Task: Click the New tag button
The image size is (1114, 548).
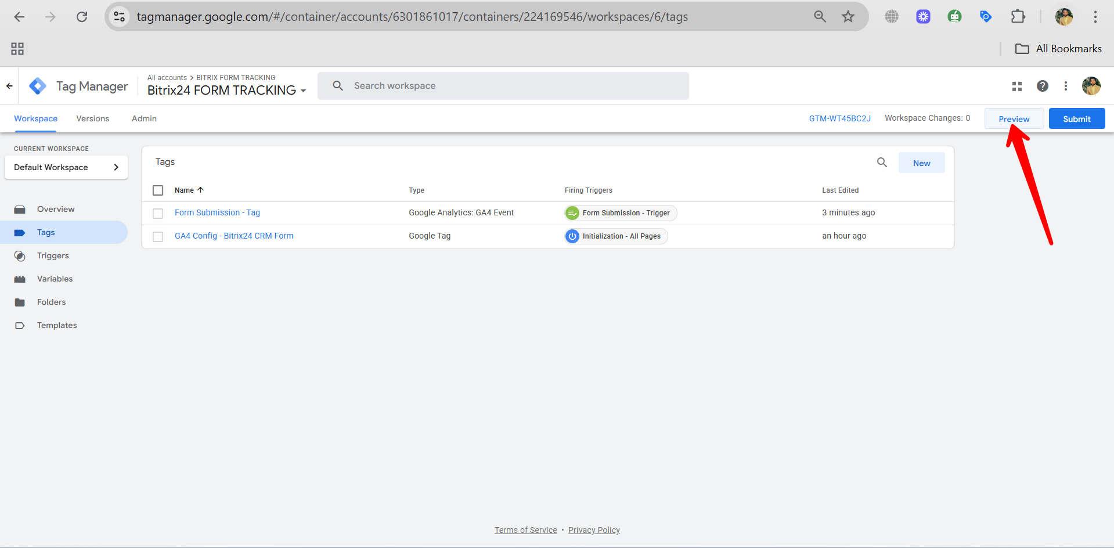Action: [x=922, y=163]
